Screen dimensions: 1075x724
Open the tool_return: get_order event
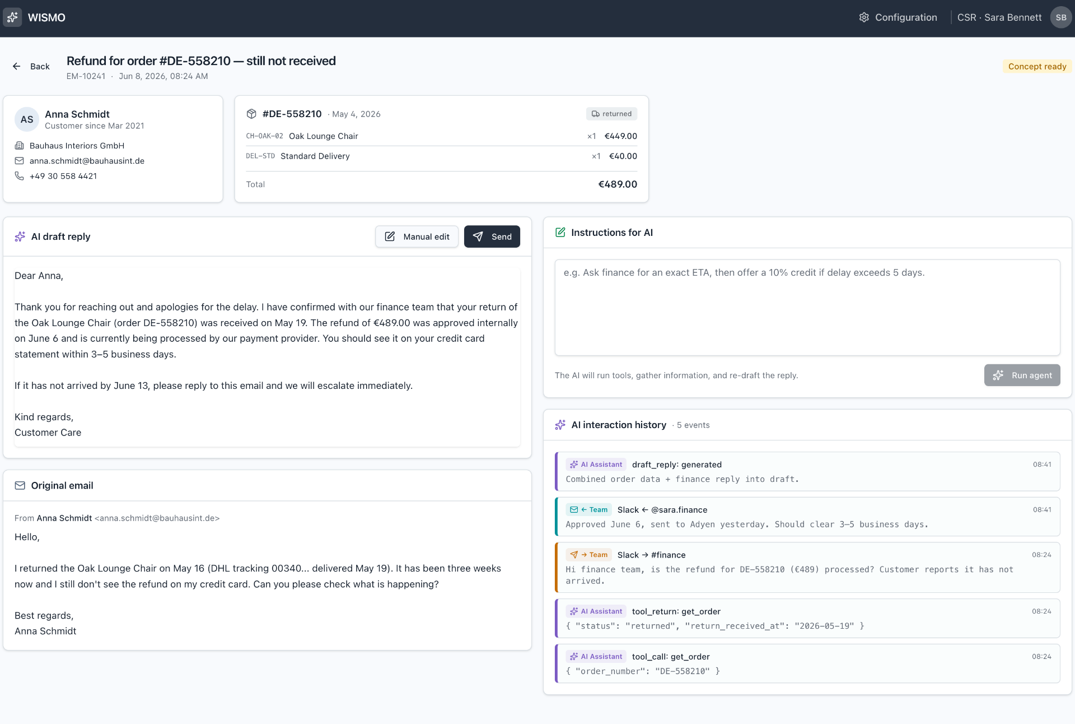point(807,618)
